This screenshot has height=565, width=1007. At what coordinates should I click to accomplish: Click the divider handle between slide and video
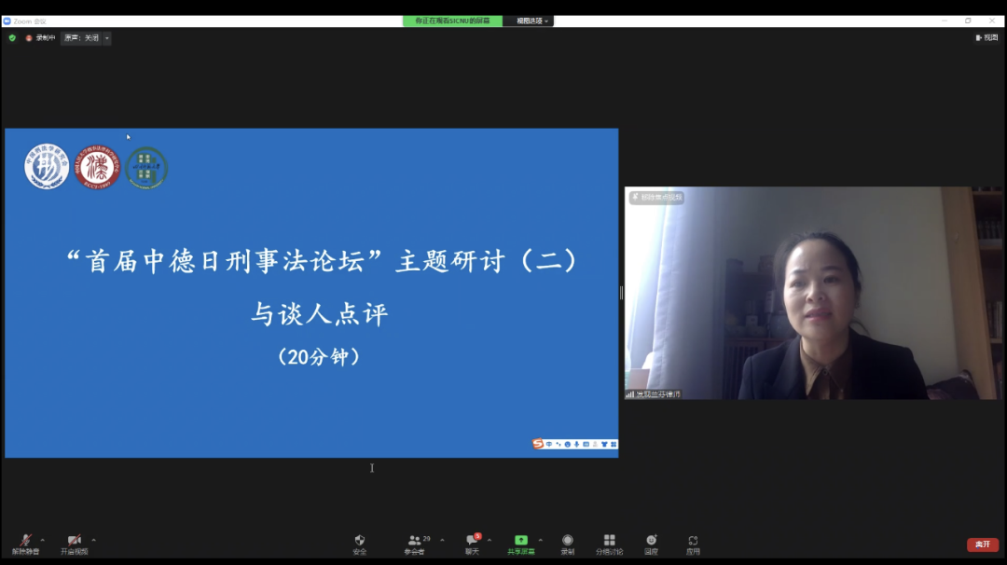pyautogui.click(x=621, y=293)
